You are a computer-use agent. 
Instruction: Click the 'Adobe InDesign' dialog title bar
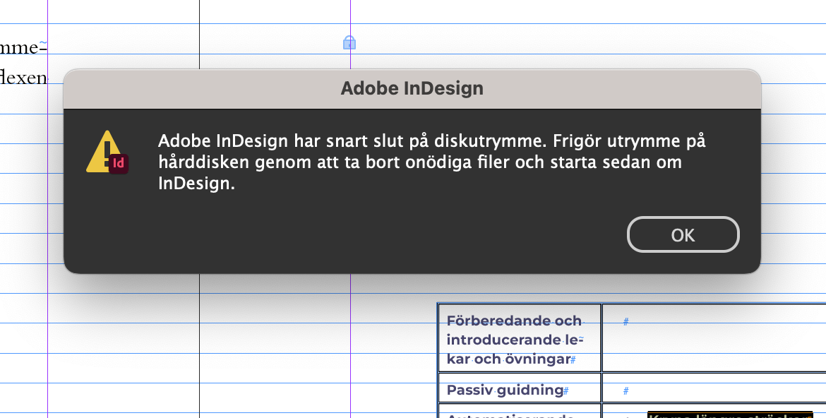click(x=412, y=88)
